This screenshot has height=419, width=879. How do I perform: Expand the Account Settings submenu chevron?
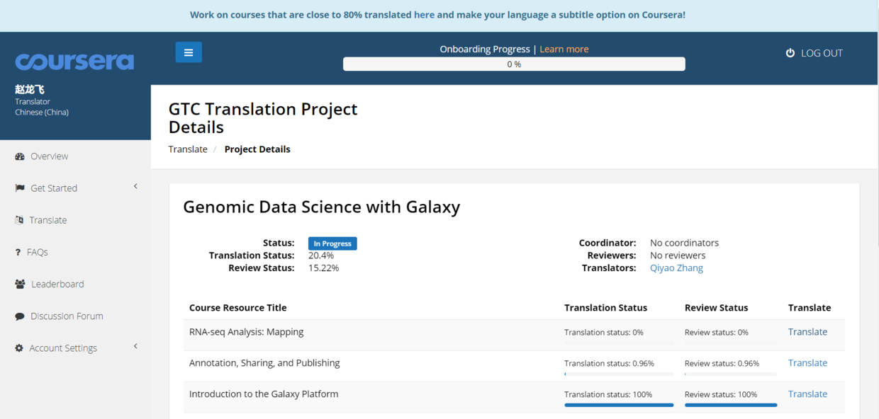[135, 347]
